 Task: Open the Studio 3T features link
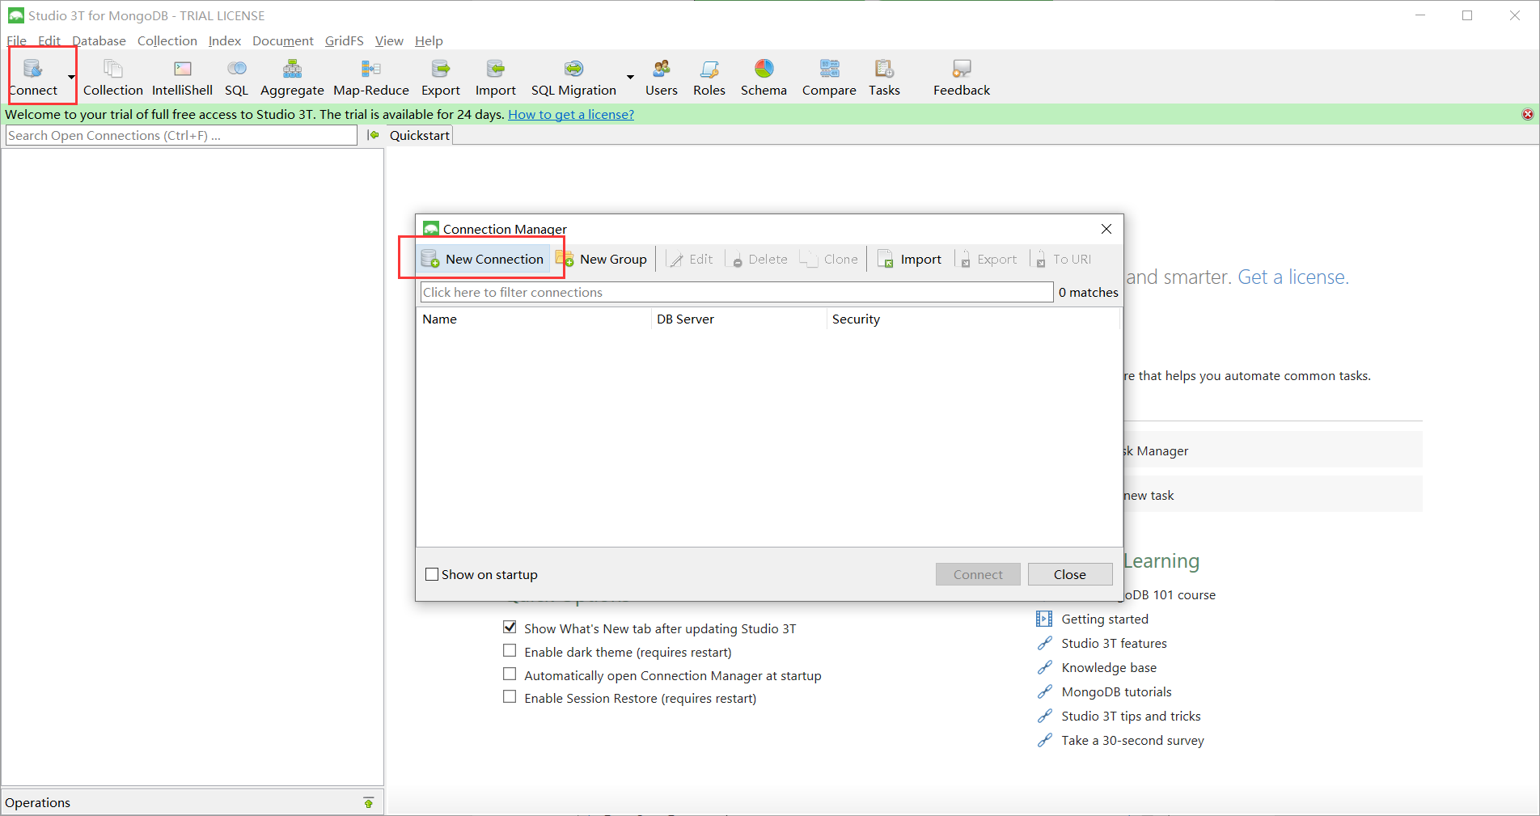point(1114,643)
